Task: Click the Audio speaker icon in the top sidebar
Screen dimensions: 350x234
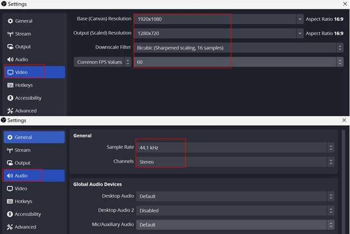Action: click(x=10, y=60)
